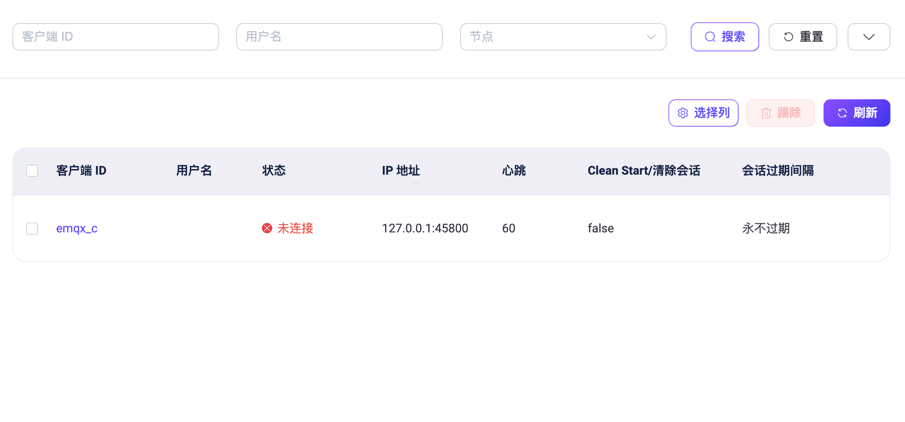Sort by the 客户端 ID column header
Viewport: 905px width, 422px height.
coord(81,170)
